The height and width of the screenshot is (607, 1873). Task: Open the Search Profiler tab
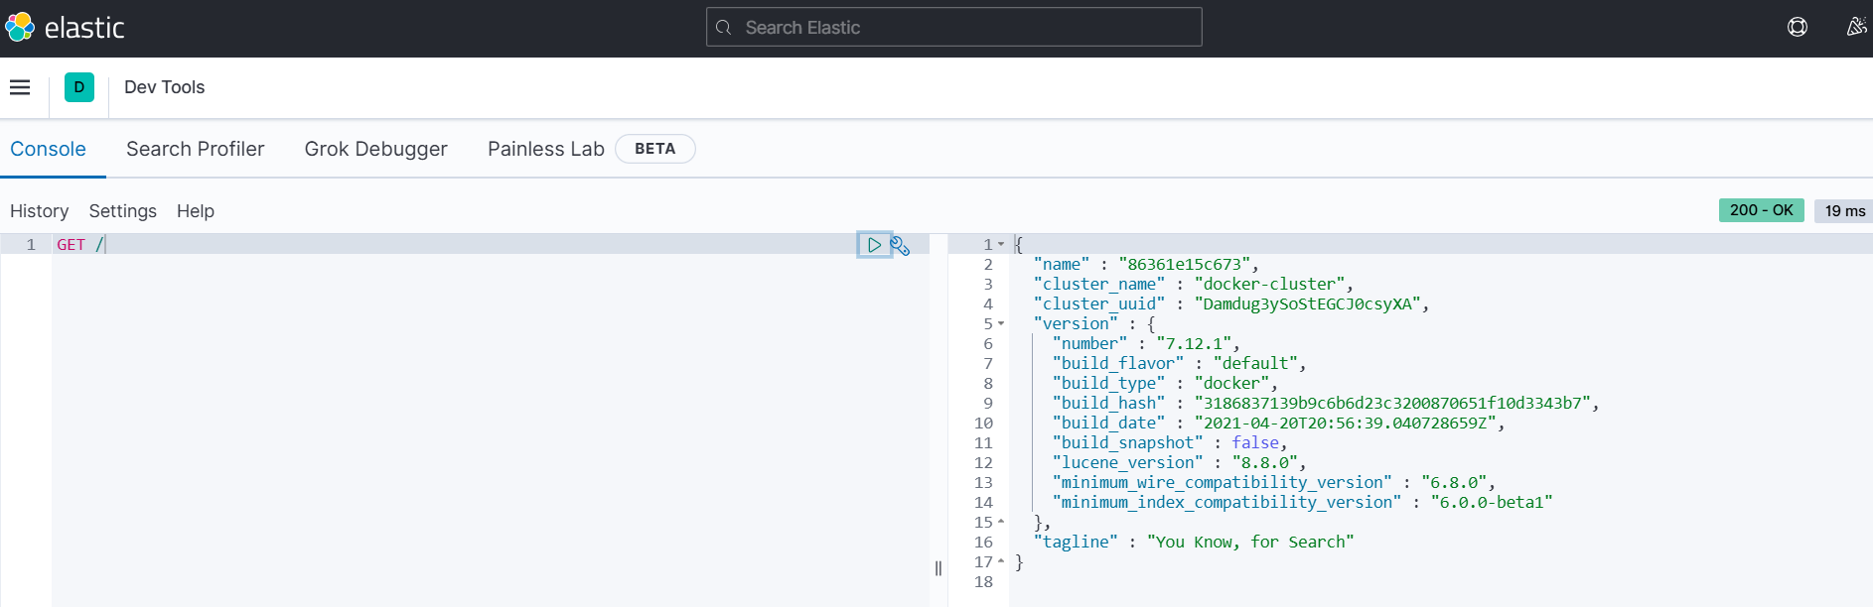pyautogui.click(x=196, y=149)
